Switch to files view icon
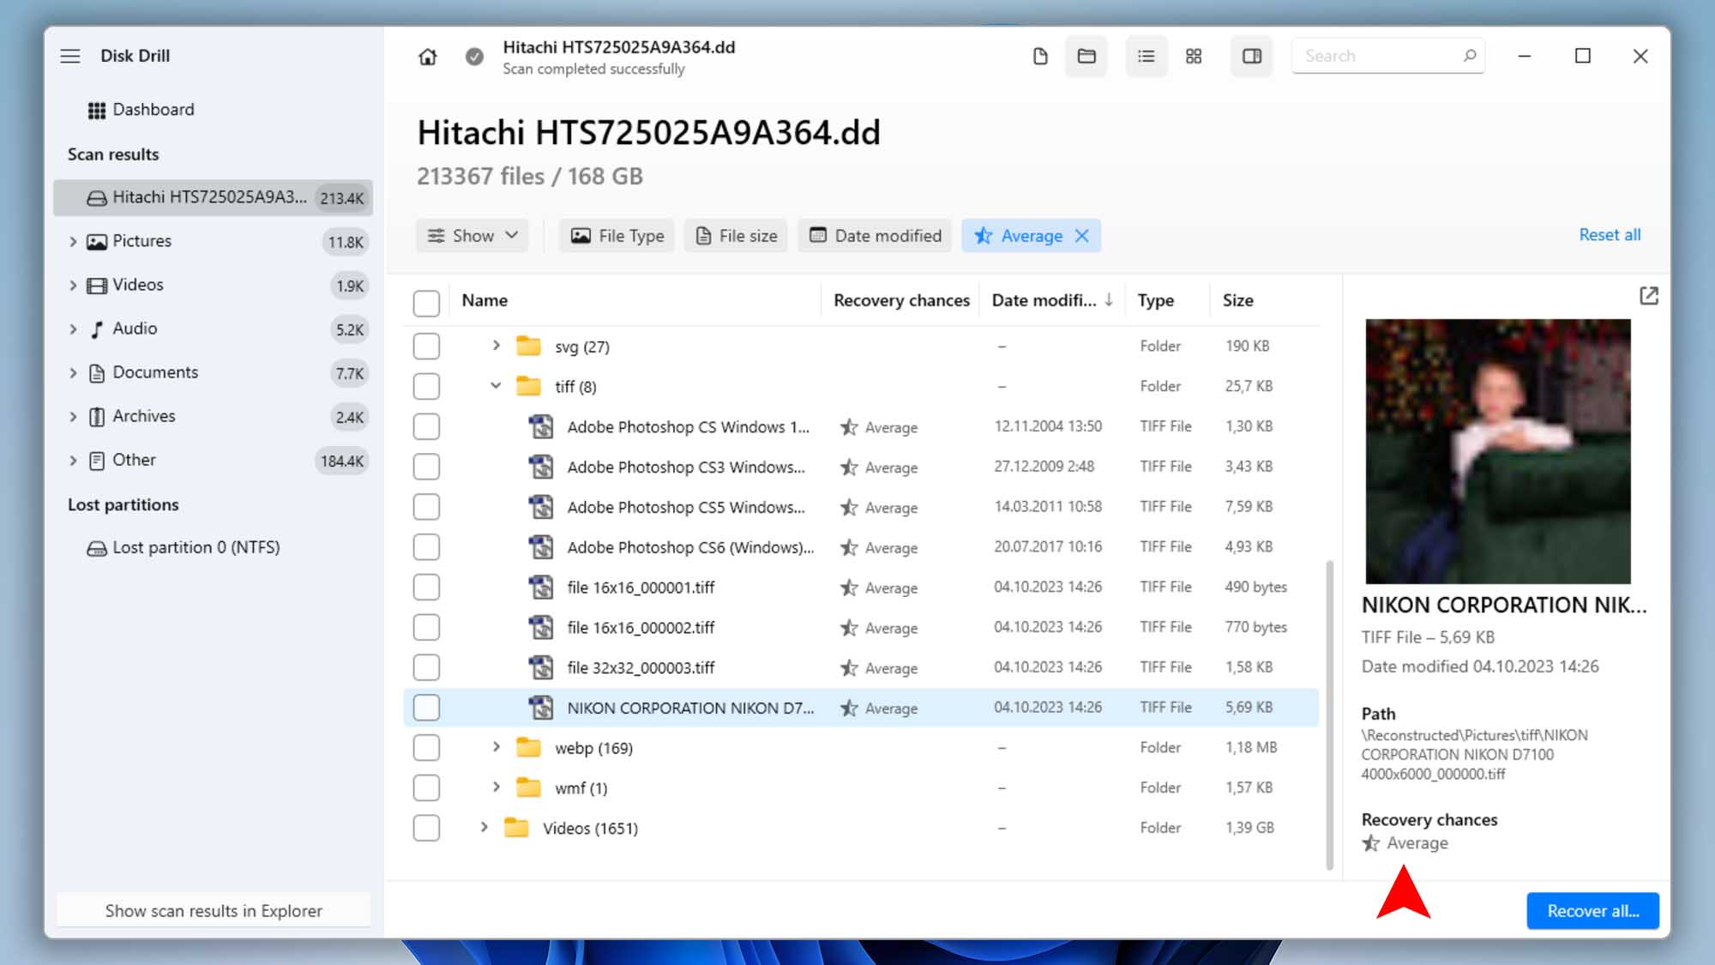The image size is (1715, 965). coord(1040,57)
